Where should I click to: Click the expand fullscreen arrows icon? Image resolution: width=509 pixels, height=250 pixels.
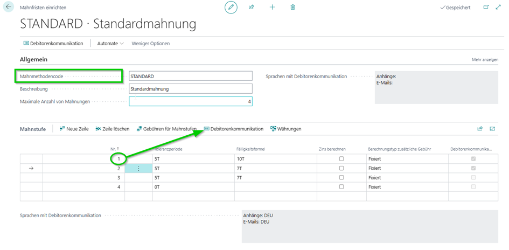[x=498, y=8]
